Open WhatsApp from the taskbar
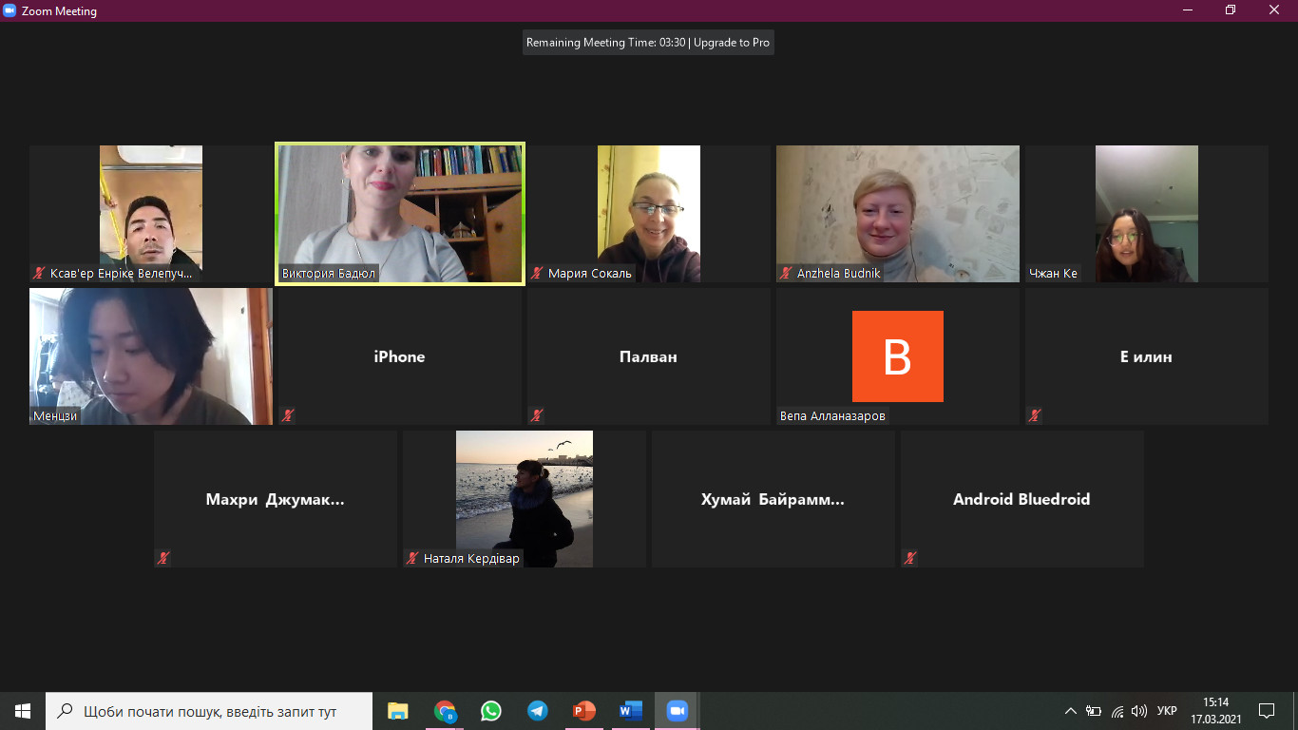This screenshot has width=1298, height=730. pos(490,711)
